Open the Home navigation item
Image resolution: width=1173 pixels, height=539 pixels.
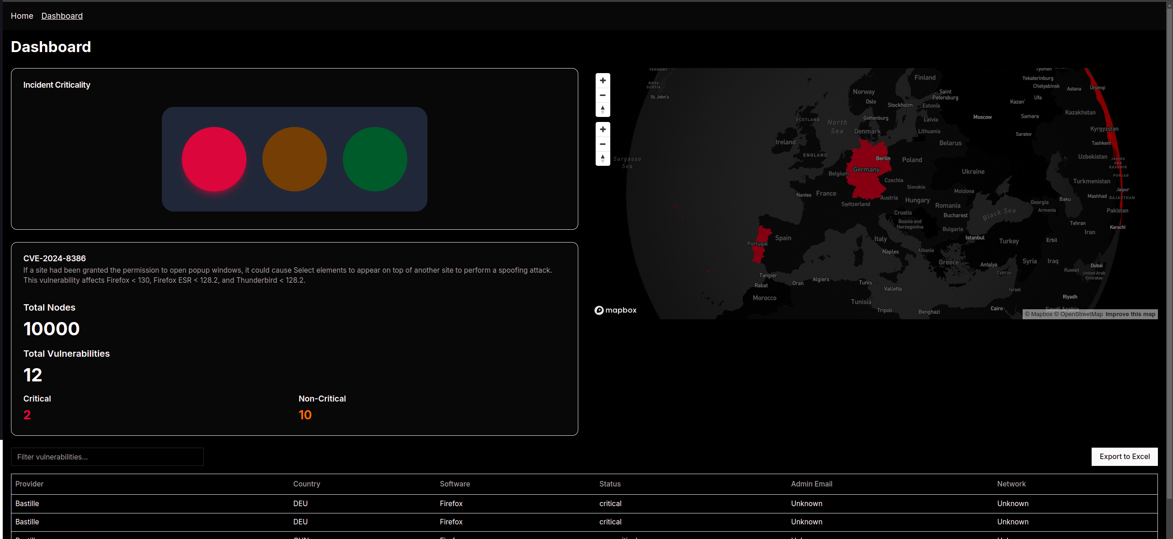point(22,16)
